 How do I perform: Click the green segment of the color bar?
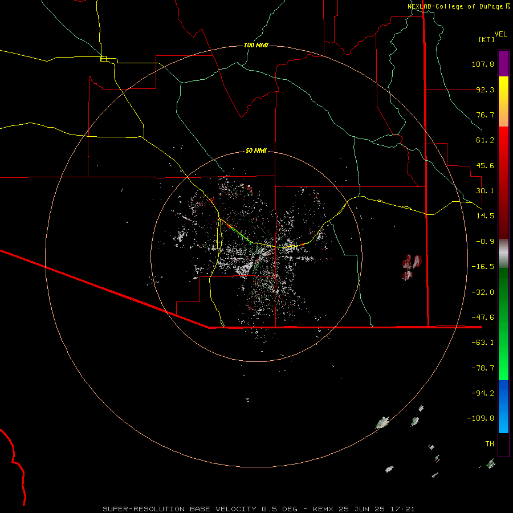tap(503, 324)
